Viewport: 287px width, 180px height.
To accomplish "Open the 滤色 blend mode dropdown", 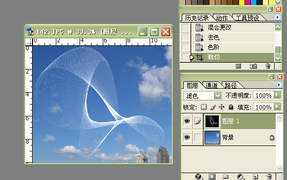I will click(203, 96).
